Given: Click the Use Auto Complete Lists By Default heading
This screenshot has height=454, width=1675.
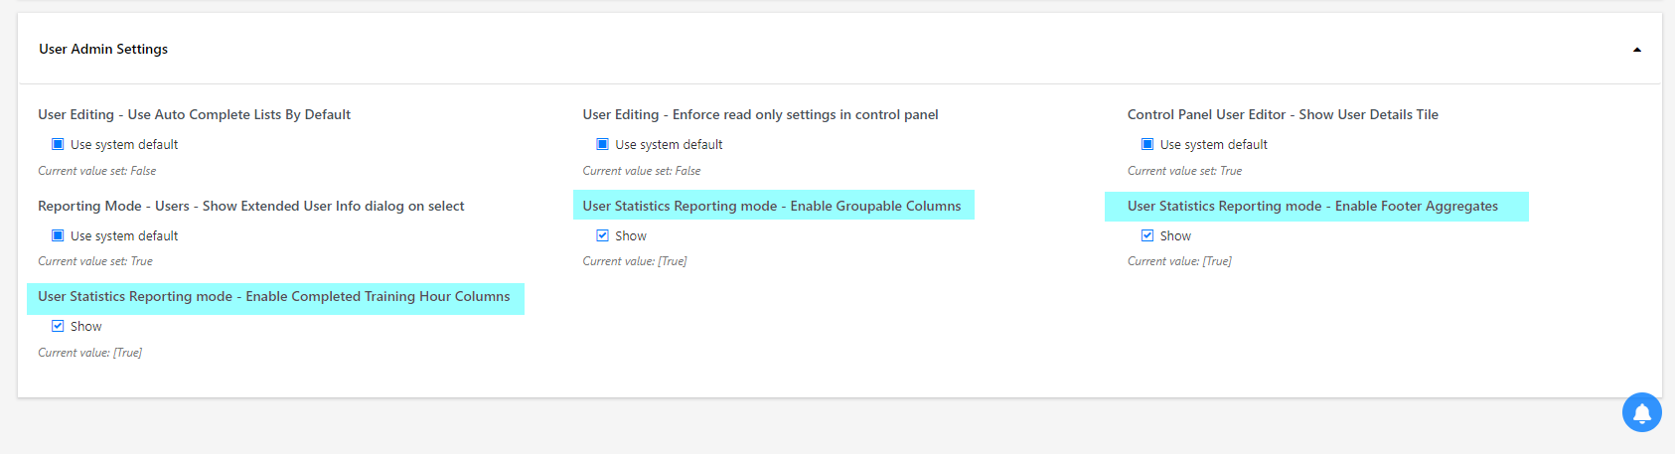Looking at the screenshot, I should coord(194,114).
